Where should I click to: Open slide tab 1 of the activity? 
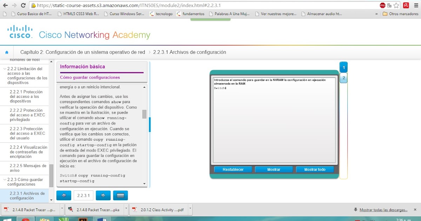(343, 67)
